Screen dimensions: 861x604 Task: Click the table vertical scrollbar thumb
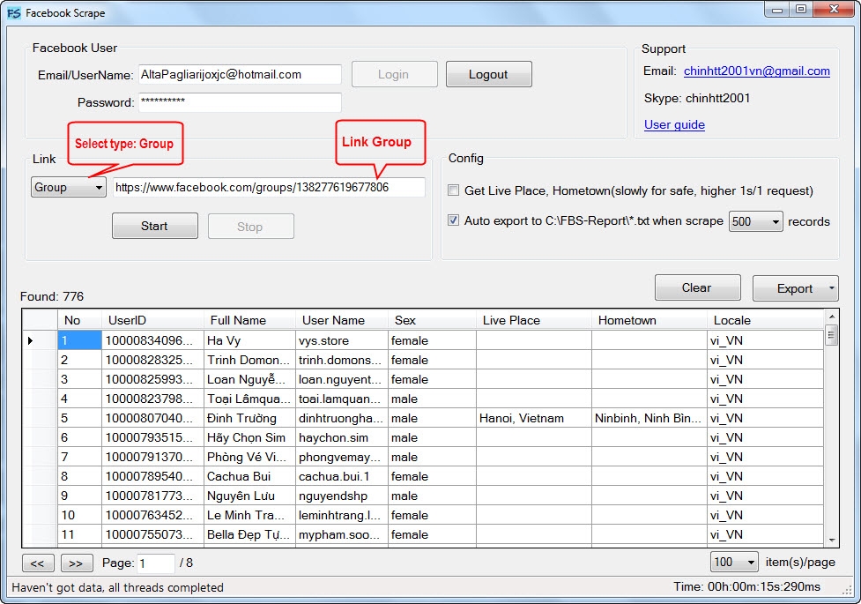point(831,335)
